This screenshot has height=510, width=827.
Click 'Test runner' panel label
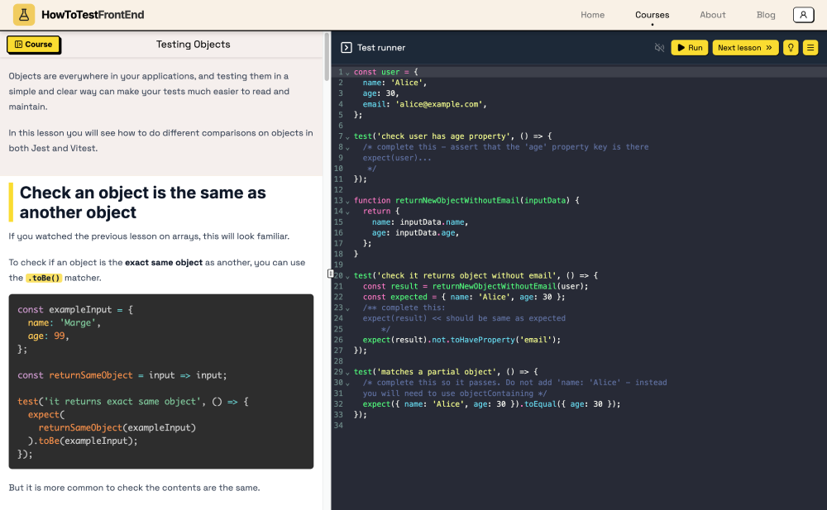click(x=381, y=47)
